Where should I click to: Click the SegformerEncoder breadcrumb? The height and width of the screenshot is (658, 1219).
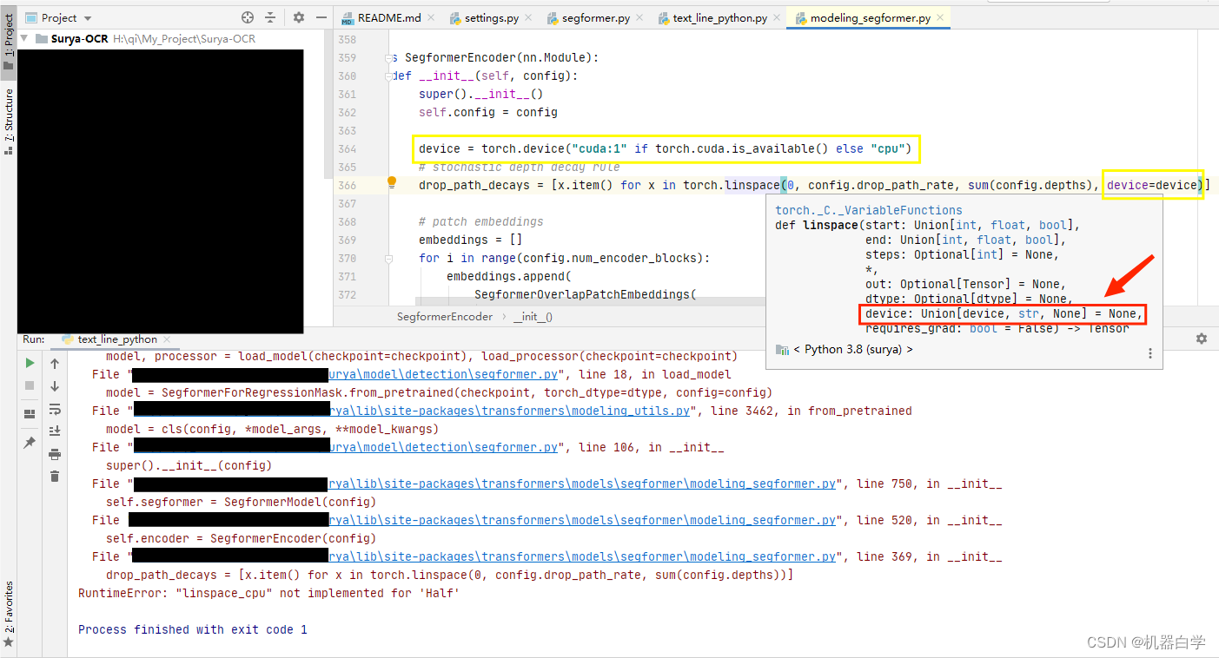(444, 317)
